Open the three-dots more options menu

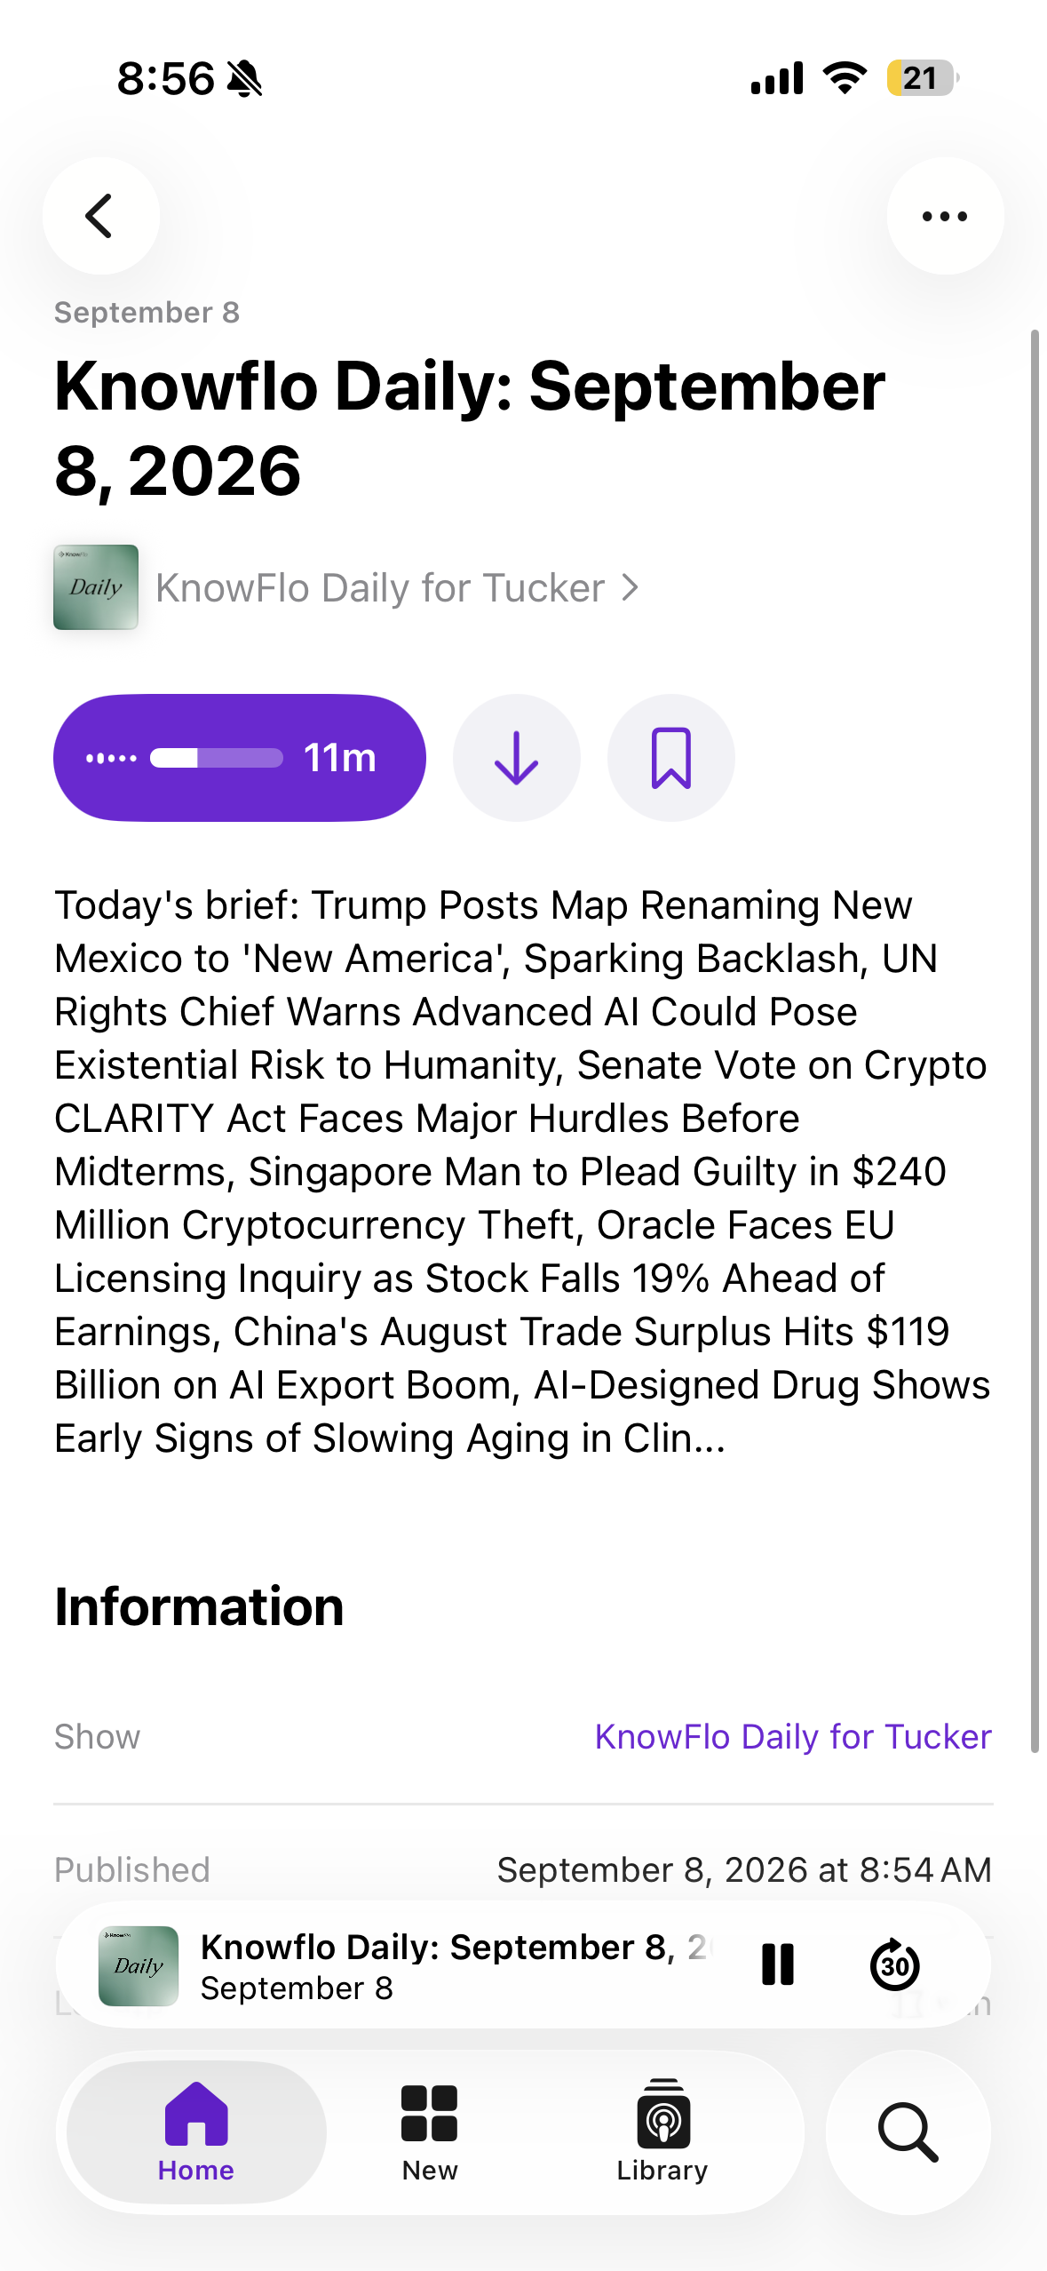tap(945, 216)
